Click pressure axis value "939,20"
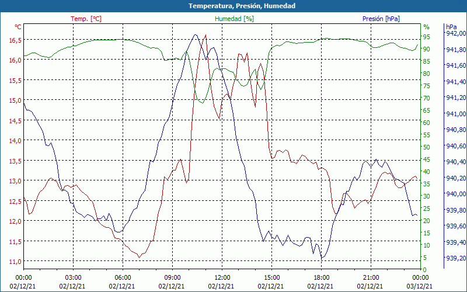 coord(456,258)
